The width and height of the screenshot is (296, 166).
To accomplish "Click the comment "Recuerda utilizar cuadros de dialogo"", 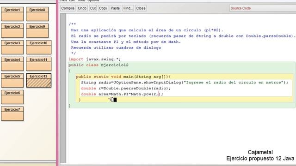I will [x=116, y=47].
